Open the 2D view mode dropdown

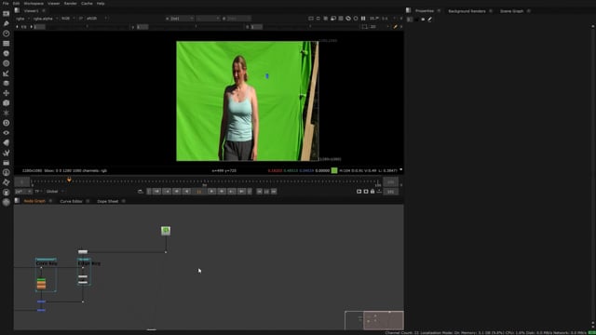(x=379, y=27)
